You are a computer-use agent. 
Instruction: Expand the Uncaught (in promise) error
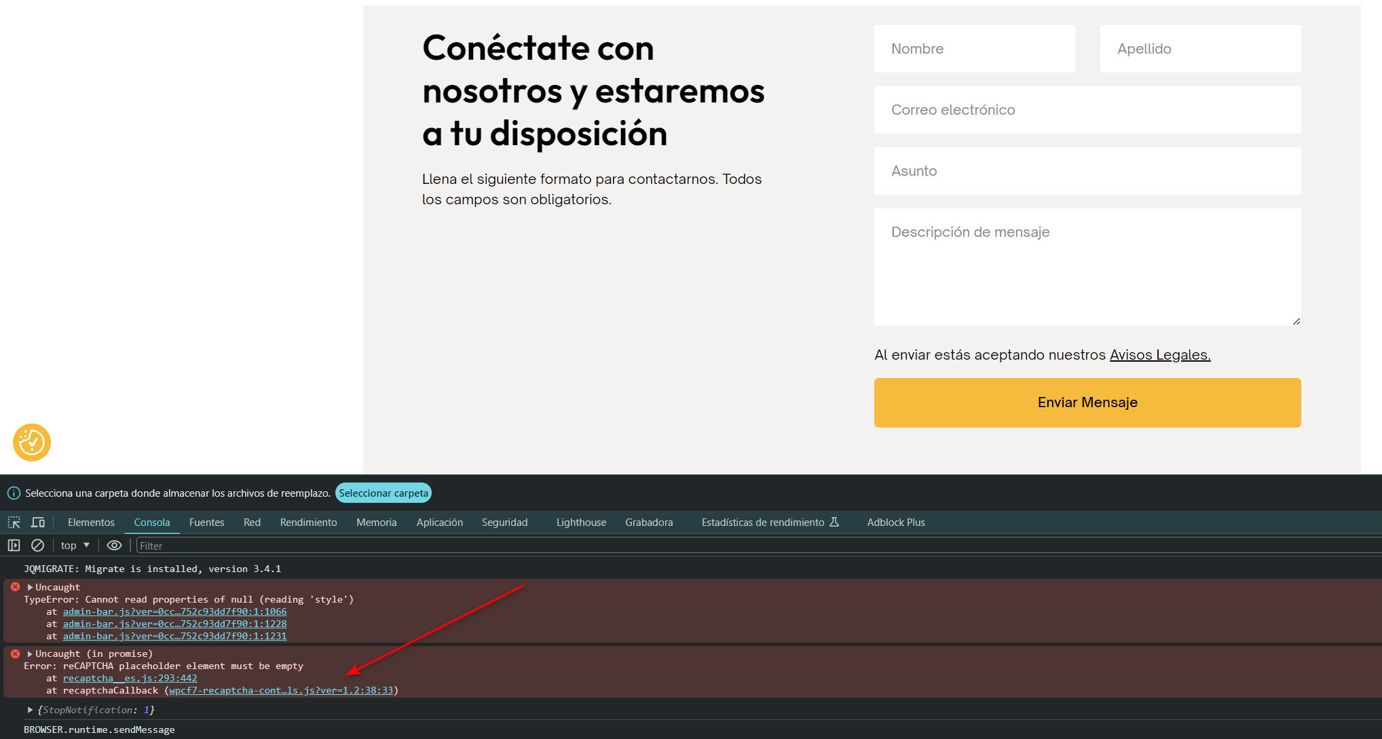coord(30,653)
